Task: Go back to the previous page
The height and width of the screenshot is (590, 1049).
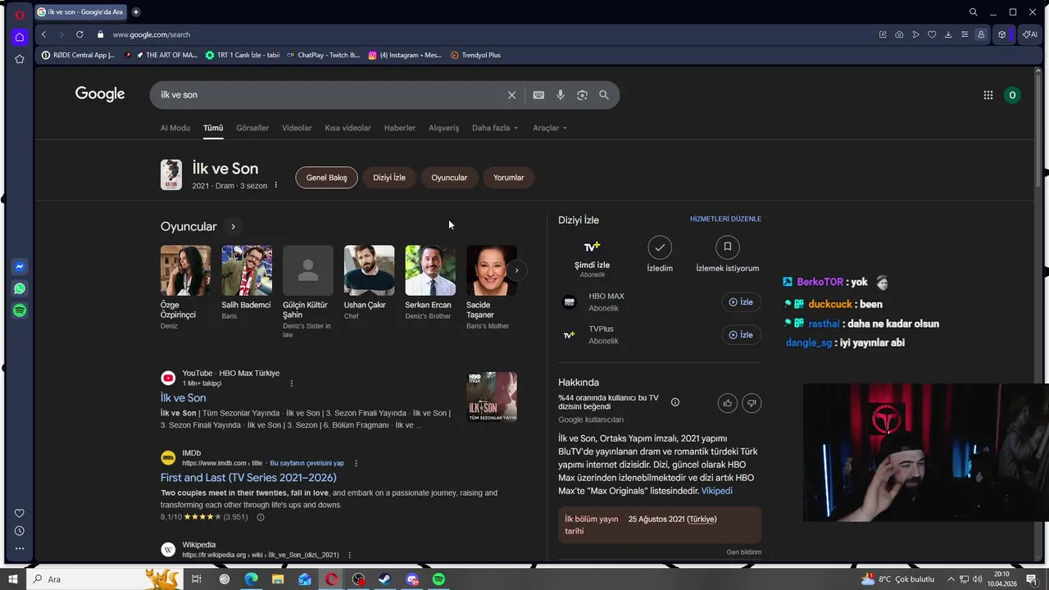Action: point(43,34)
